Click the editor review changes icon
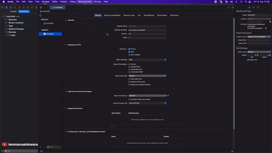This screenshot has height=153, width=272. 228,8
